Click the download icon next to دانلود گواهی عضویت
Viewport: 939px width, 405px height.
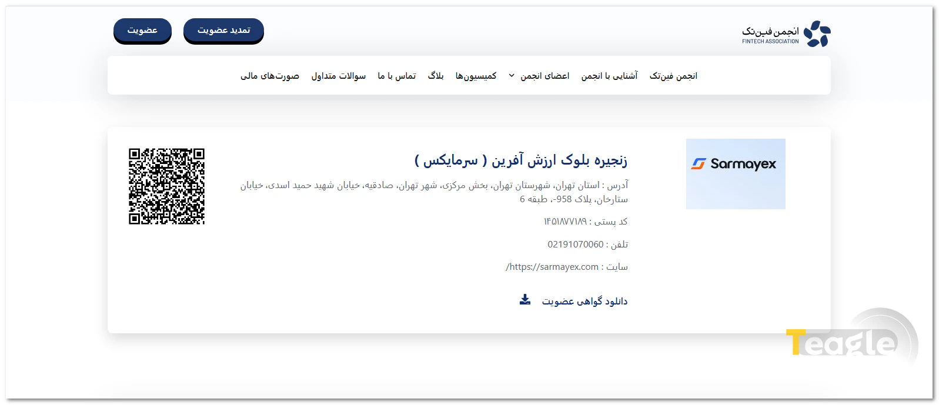point(525,300)
